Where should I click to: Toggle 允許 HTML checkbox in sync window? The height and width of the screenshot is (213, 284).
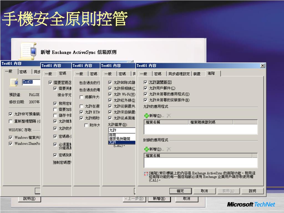81,112
